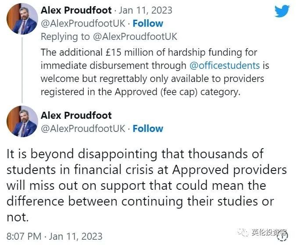296x245 pixels.
Task: Open Alex Proudfoot's avatar on the first tweet
Action: (x=22, y=19)
